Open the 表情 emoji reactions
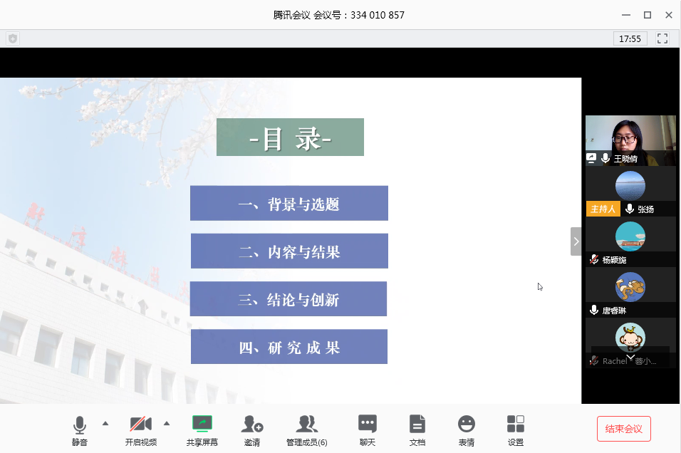Viewport: 681px width, 453px height. click(467, 431)
